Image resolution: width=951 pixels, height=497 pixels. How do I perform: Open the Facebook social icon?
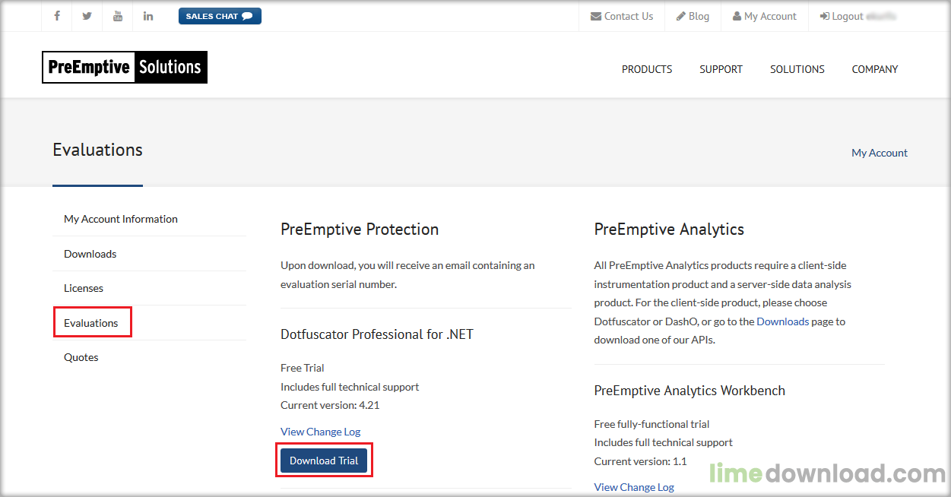tap(57, 16)
